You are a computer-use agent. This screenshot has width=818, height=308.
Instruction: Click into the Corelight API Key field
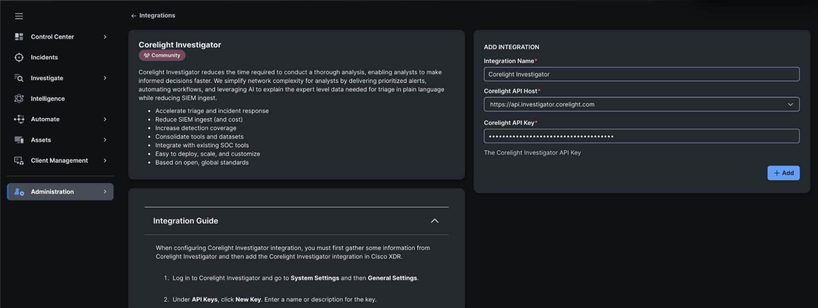coord(641,136)
